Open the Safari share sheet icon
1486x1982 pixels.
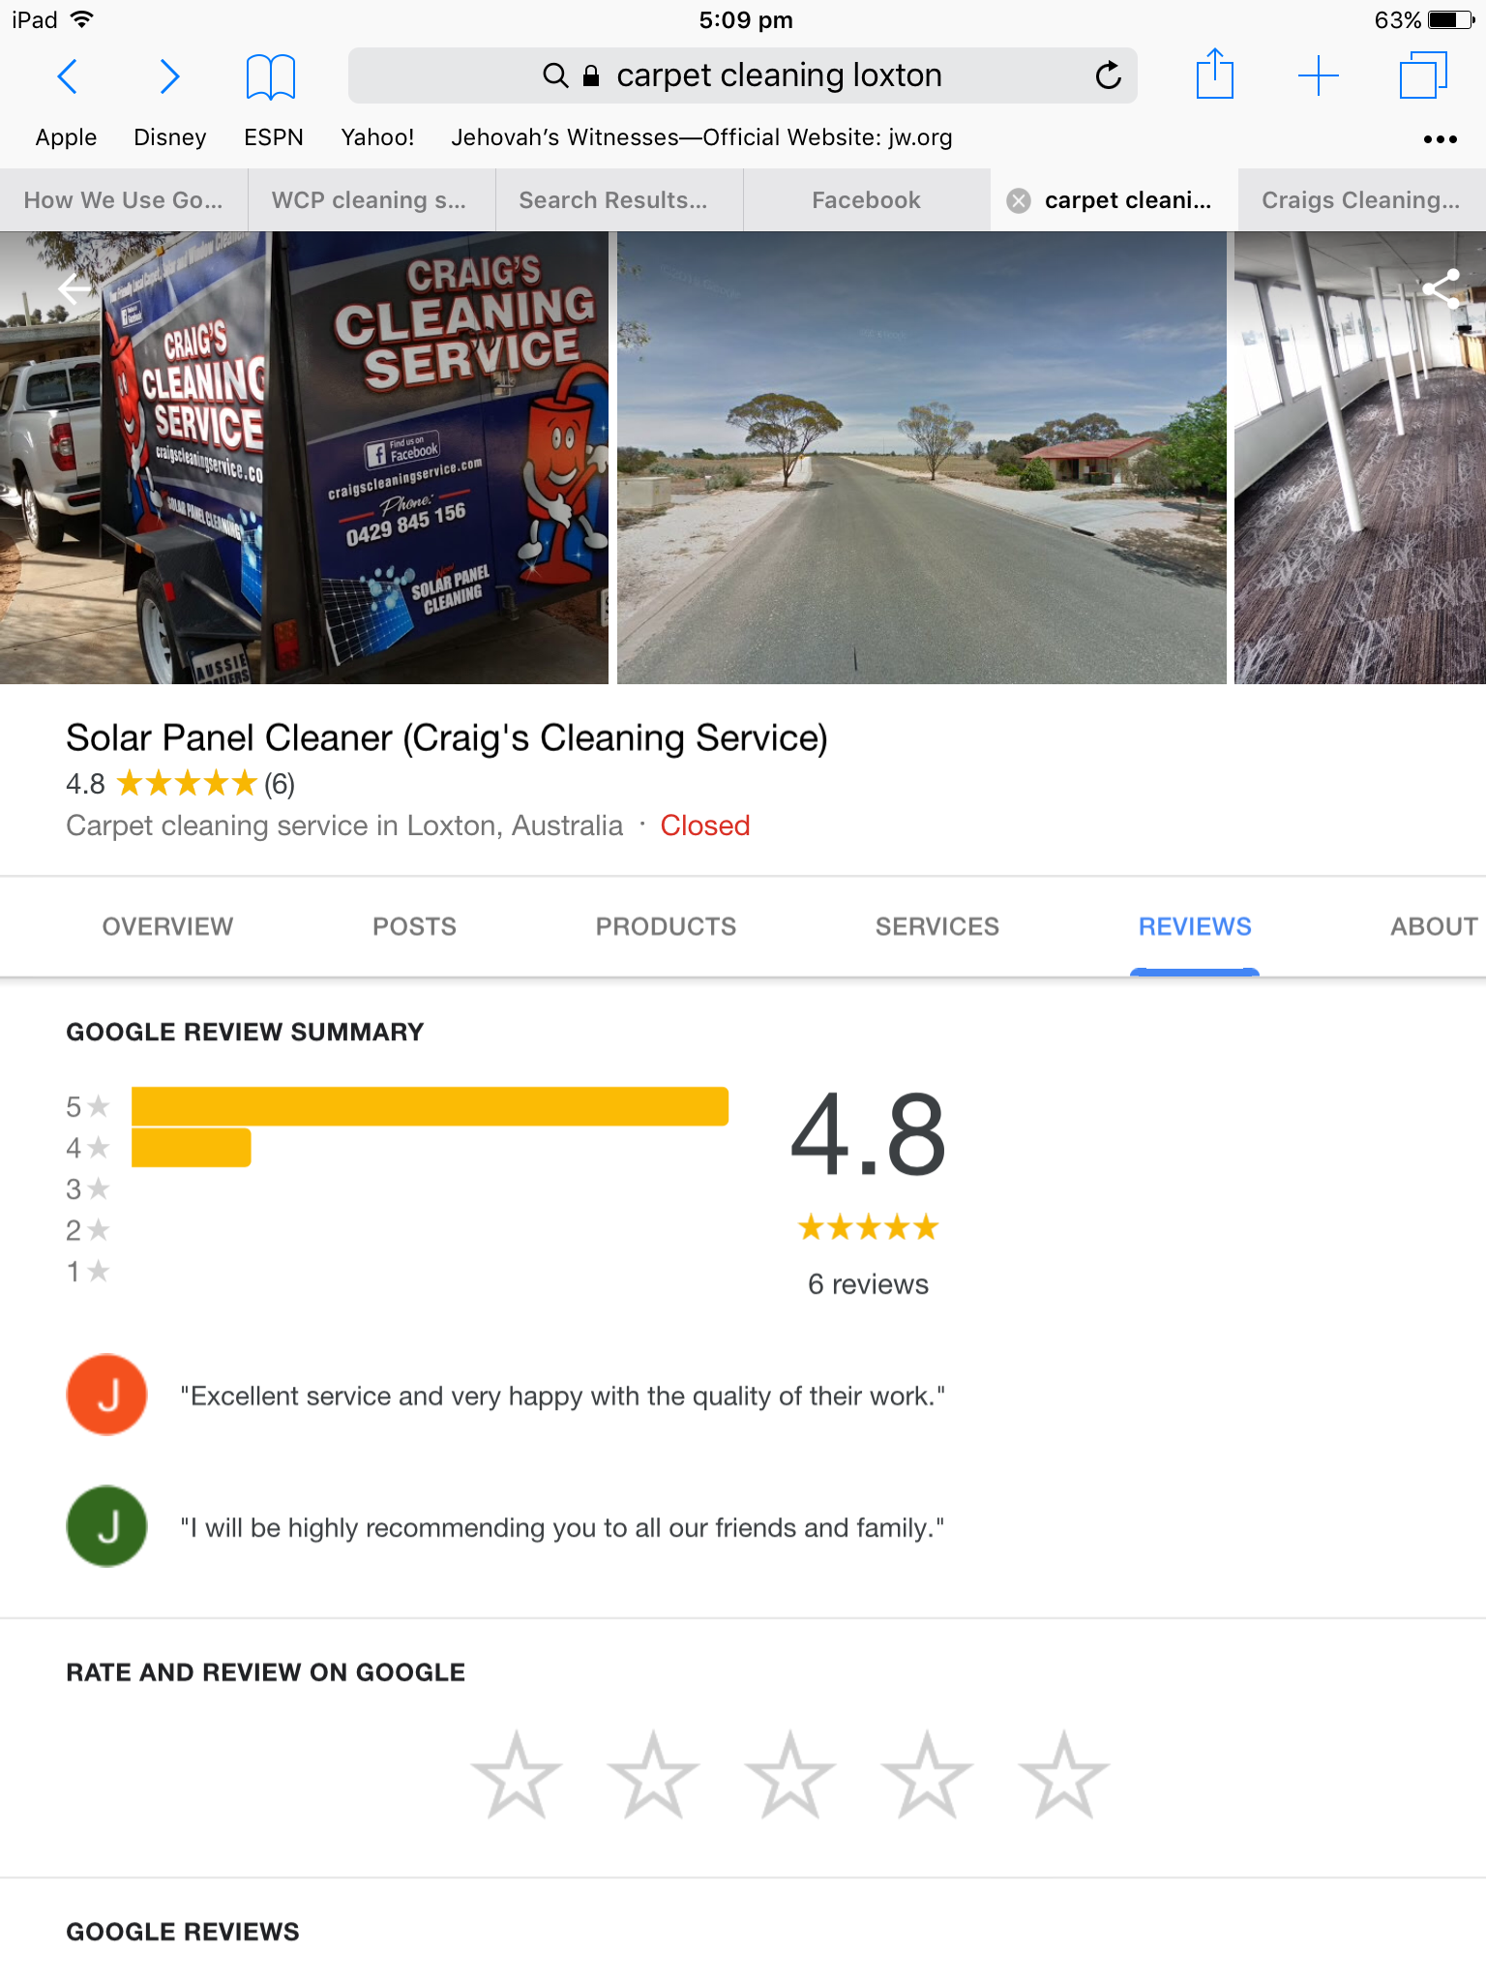[x=1214, y=75]
